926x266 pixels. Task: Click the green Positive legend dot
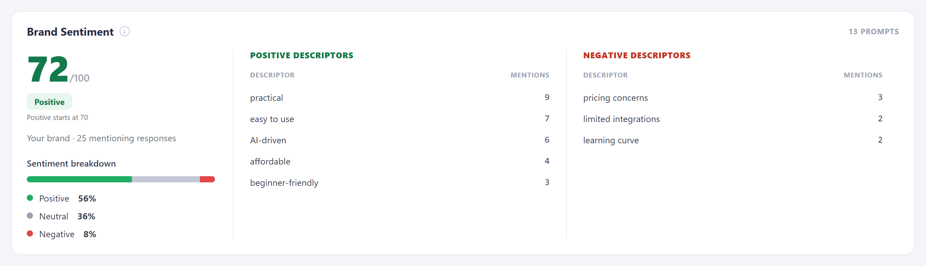pyautogui.click(x=30, y=198)
